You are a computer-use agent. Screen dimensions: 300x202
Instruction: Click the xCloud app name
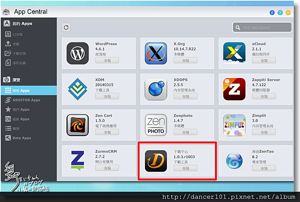pyautogui.click(x=258, y=44)
